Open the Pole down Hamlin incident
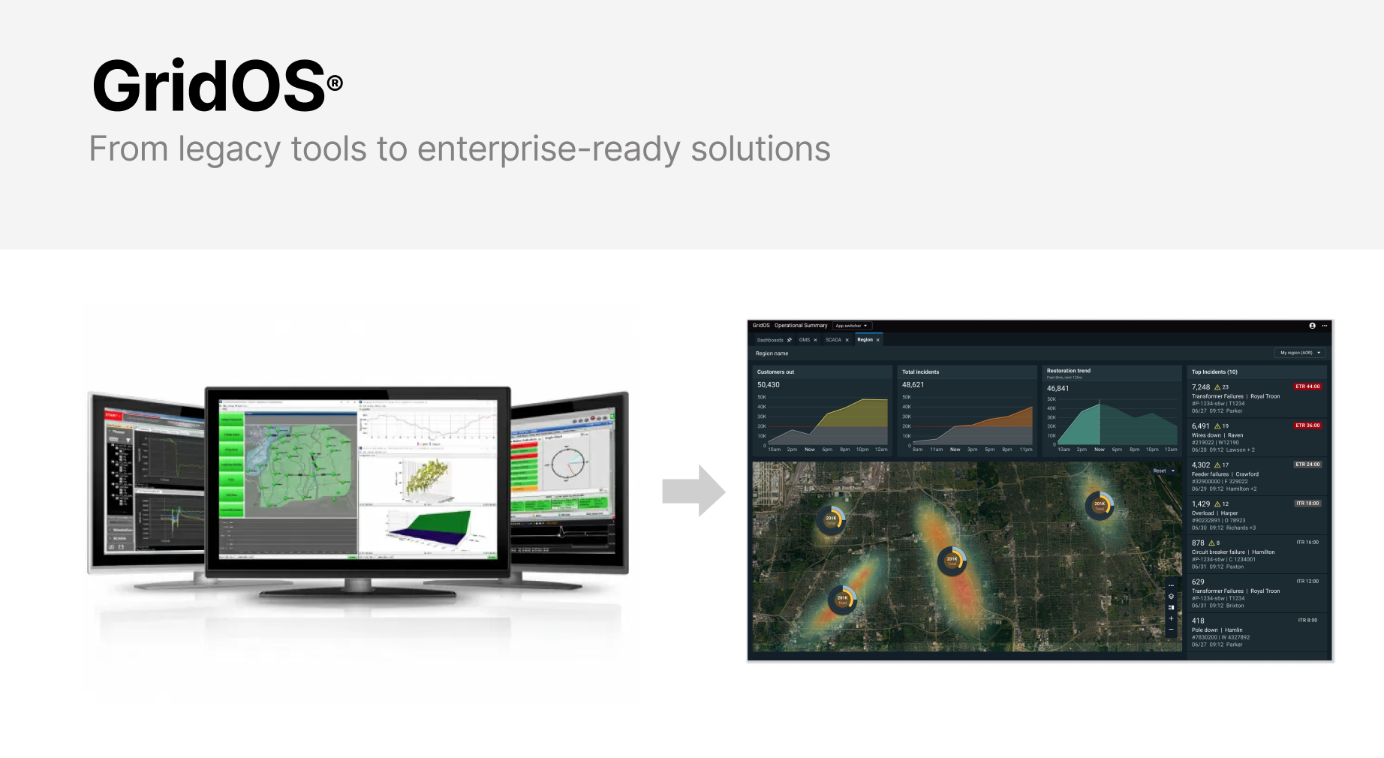 pos(1256,633)
